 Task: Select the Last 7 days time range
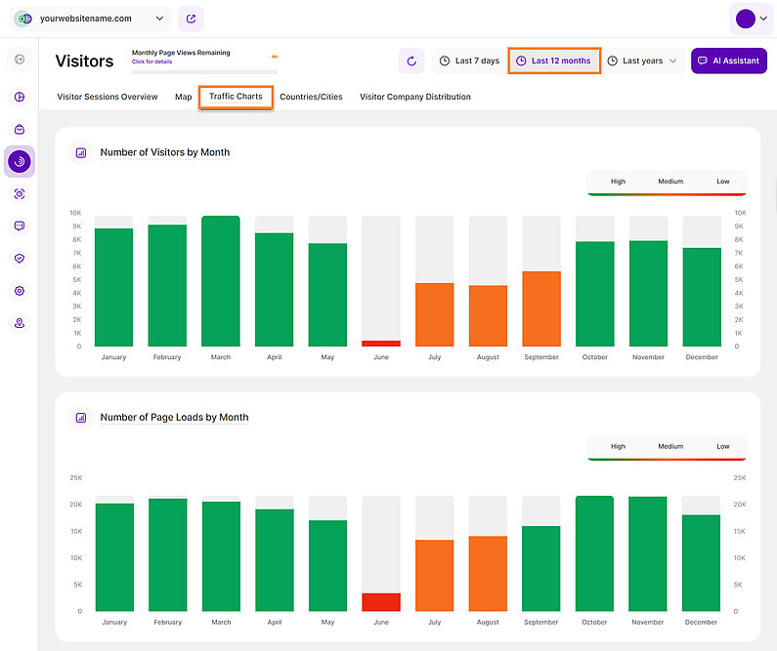[469, 61]
